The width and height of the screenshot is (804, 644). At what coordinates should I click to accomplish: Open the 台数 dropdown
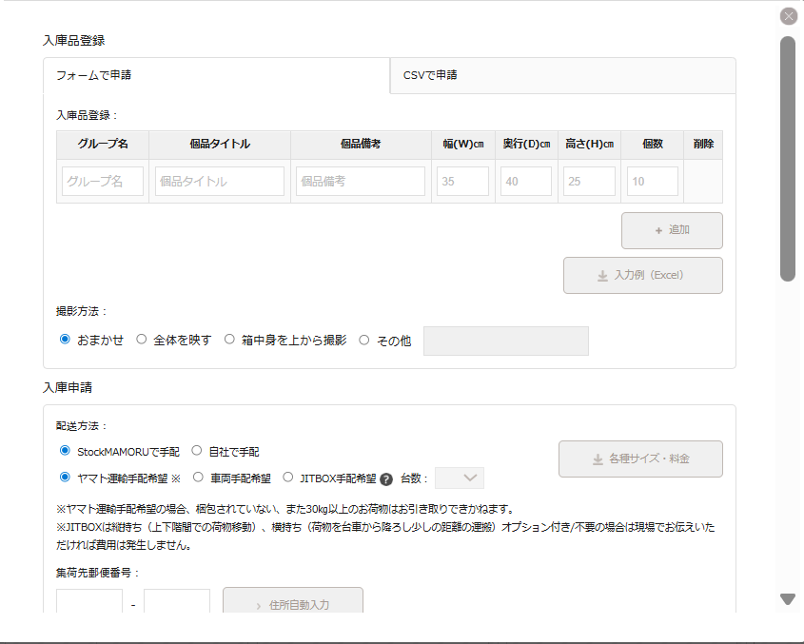click(x=459, y=478)
